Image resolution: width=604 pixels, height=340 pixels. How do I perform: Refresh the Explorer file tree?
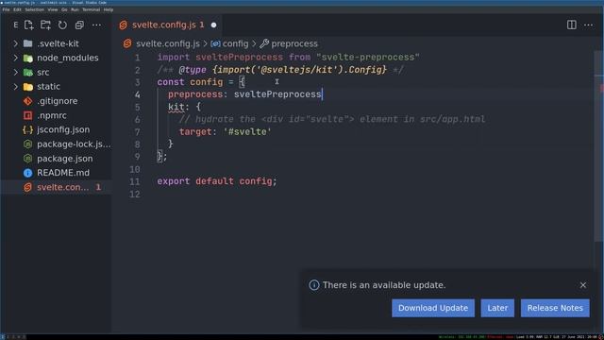(x=62, y=25)
